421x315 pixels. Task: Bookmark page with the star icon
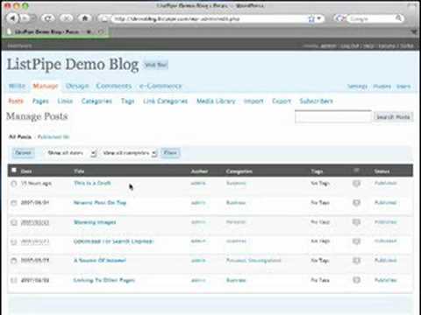click(x=311, y=19)
